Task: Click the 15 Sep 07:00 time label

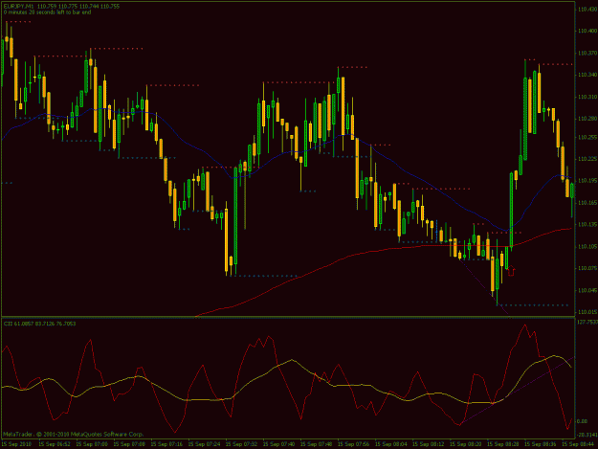Action: (92, 444)
